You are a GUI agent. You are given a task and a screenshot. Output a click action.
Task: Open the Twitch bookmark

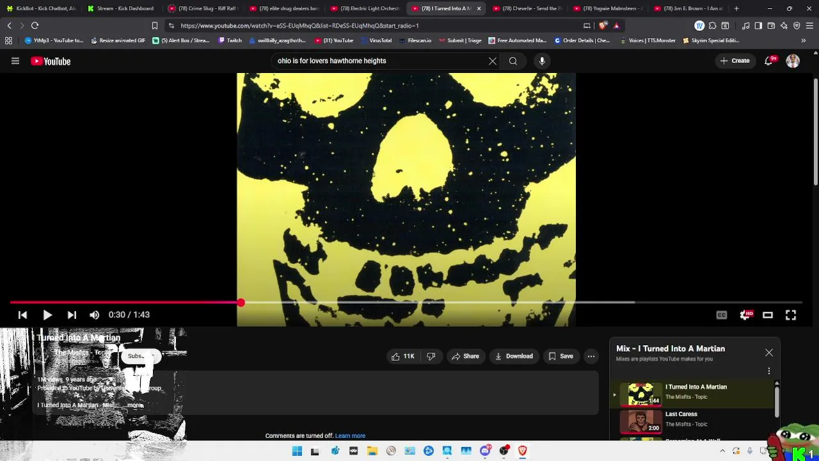230,40
